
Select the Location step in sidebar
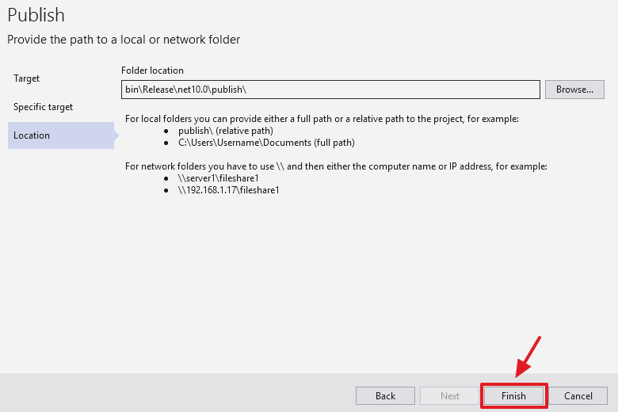[32, 135]
